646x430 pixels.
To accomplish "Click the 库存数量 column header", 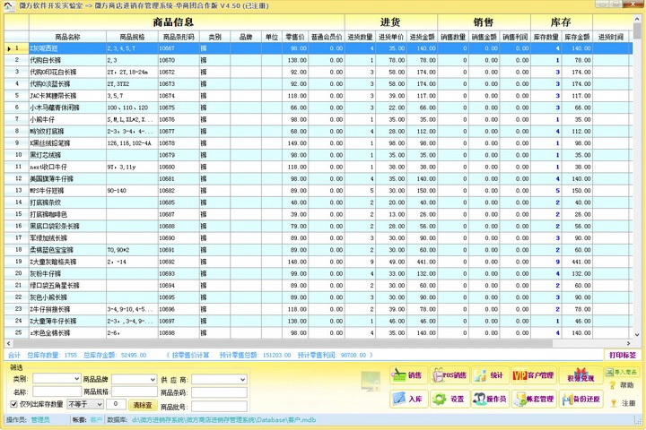I will tap(546, 37).
